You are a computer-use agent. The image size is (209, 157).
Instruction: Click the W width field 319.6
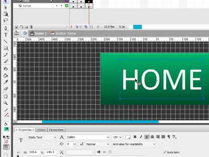click(34, 152)
